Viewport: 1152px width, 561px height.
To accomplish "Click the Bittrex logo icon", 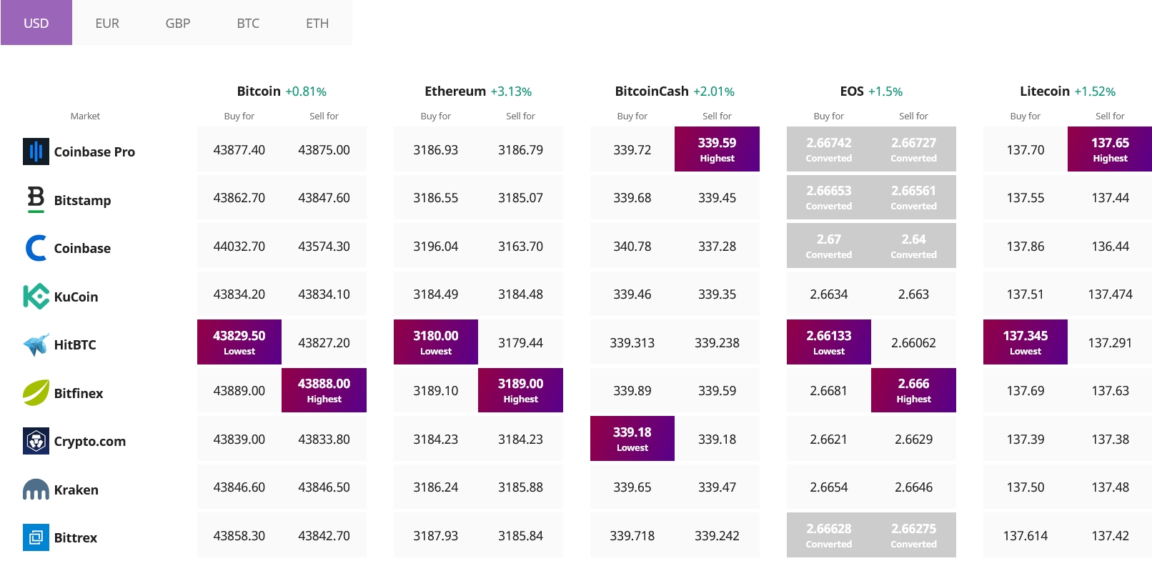I will pyautogui.click(x=36, y=537).
